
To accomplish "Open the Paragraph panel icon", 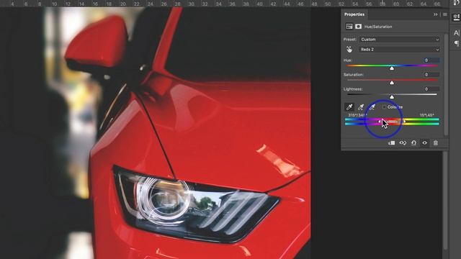I will pyautogui.click(x=456, y=43).
